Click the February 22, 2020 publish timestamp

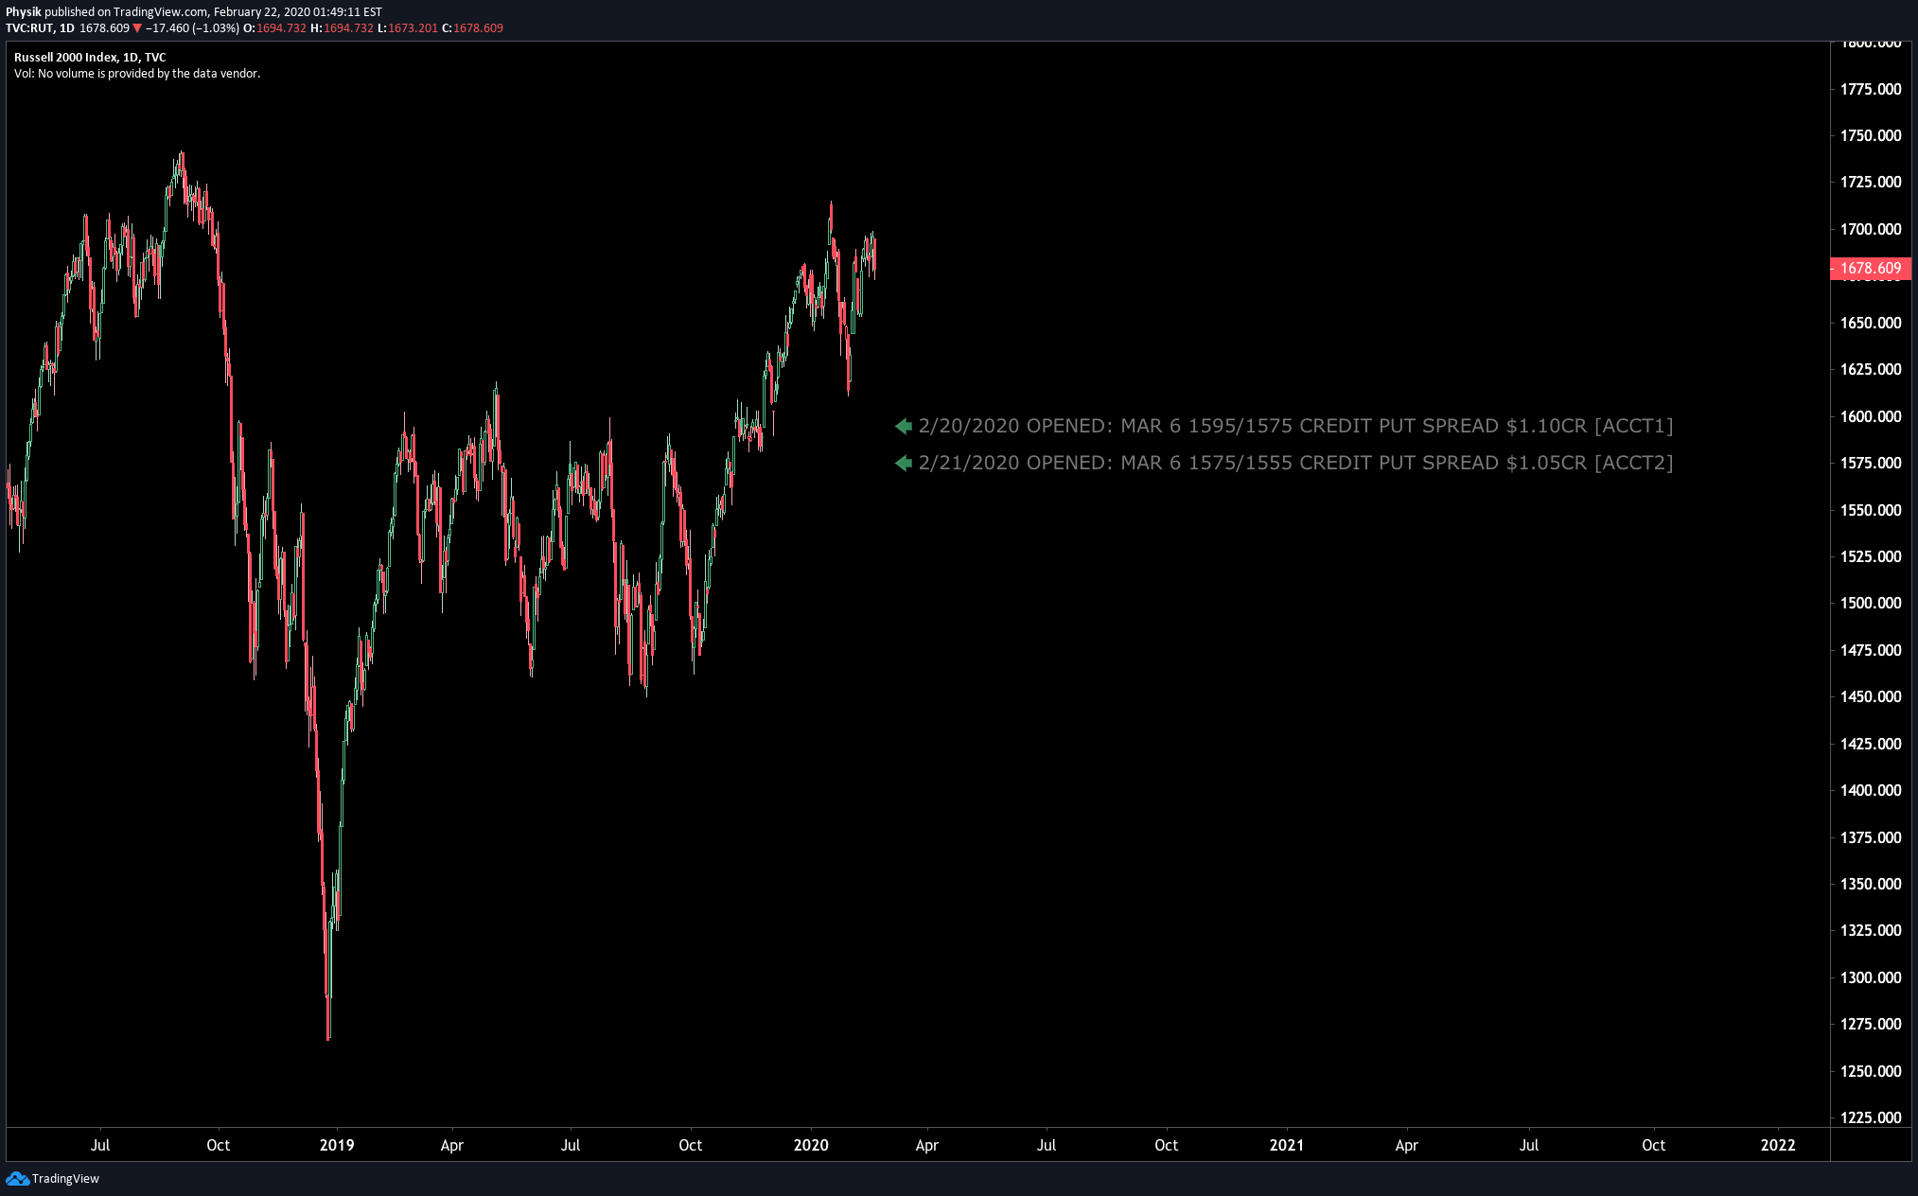point(298,12)
